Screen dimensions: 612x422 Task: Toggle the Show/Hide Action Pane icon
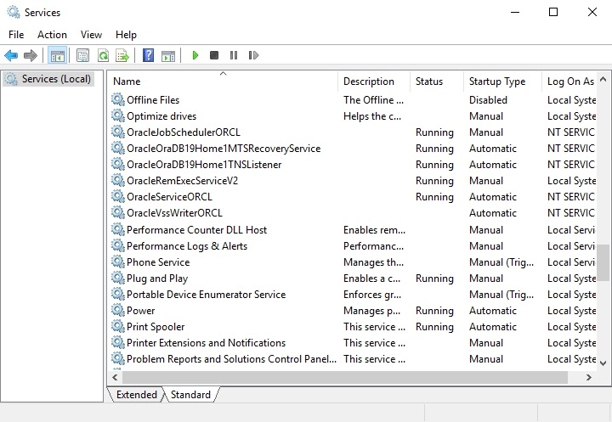(x=168, y=55)
